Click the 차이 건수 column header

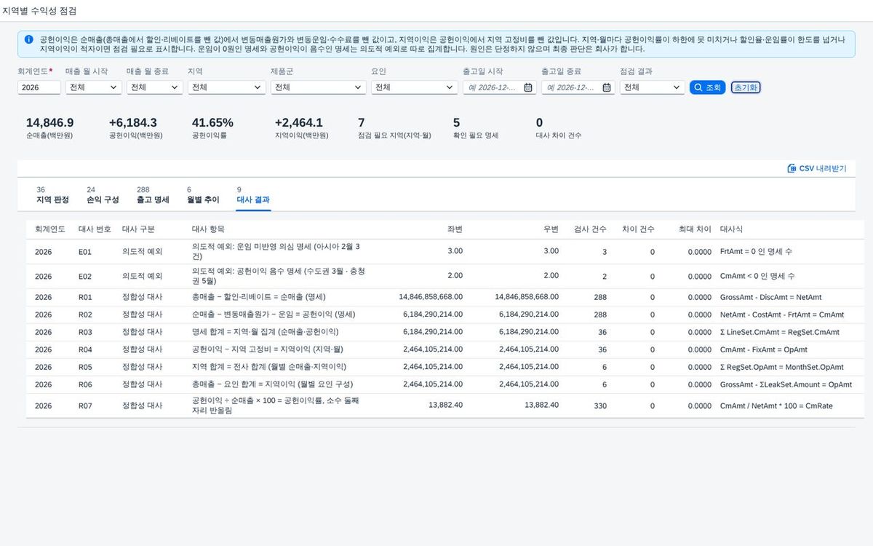click(x=638, y=229)
